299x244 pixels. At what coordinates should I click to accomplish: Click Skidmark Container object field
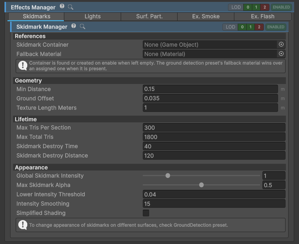(214, 44)
